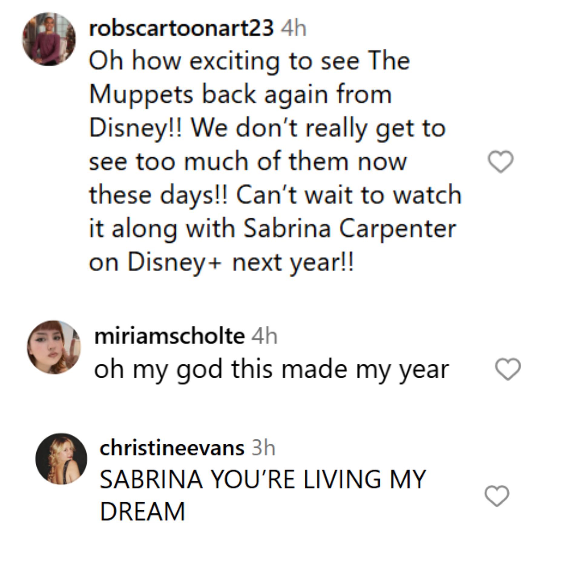View christineevans' profile photo
575x575 pixels.
[x=61, y=459]
